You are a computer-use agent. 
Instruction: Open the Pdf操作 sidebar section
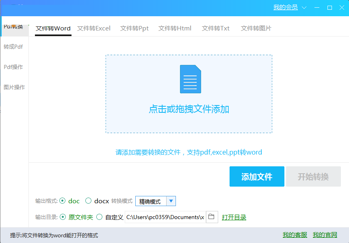(13, 67)
